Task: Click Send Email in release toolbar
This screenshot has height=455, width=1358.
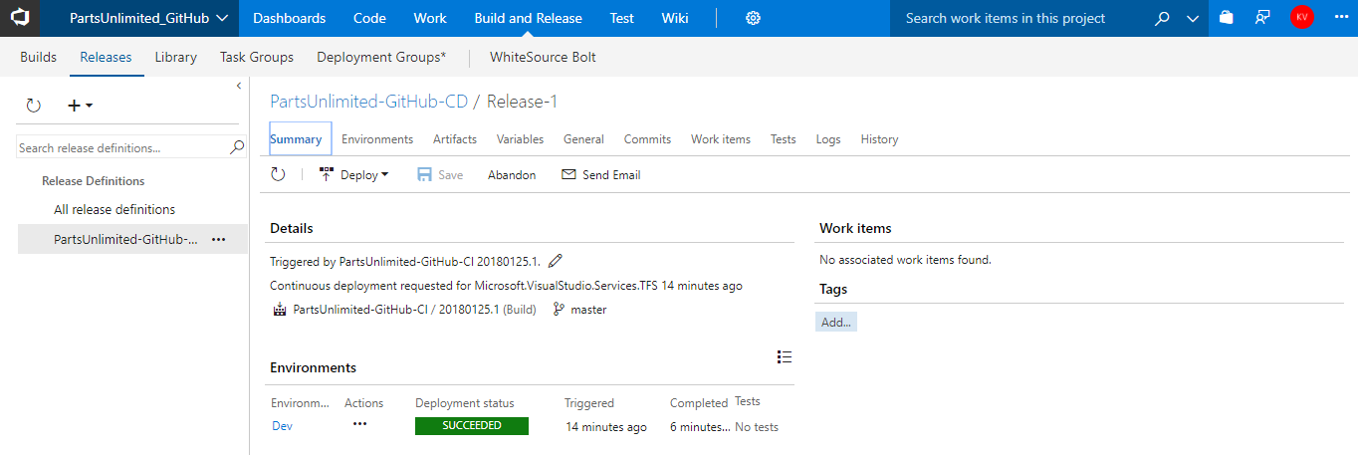Action: (601, 174)
